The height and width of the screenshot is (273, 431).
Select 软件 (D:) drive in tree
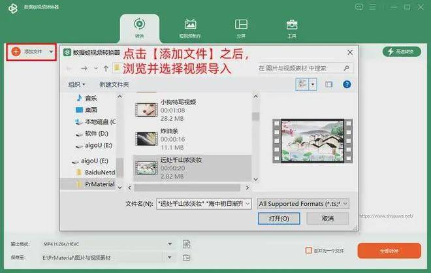(x=96, y=134)
